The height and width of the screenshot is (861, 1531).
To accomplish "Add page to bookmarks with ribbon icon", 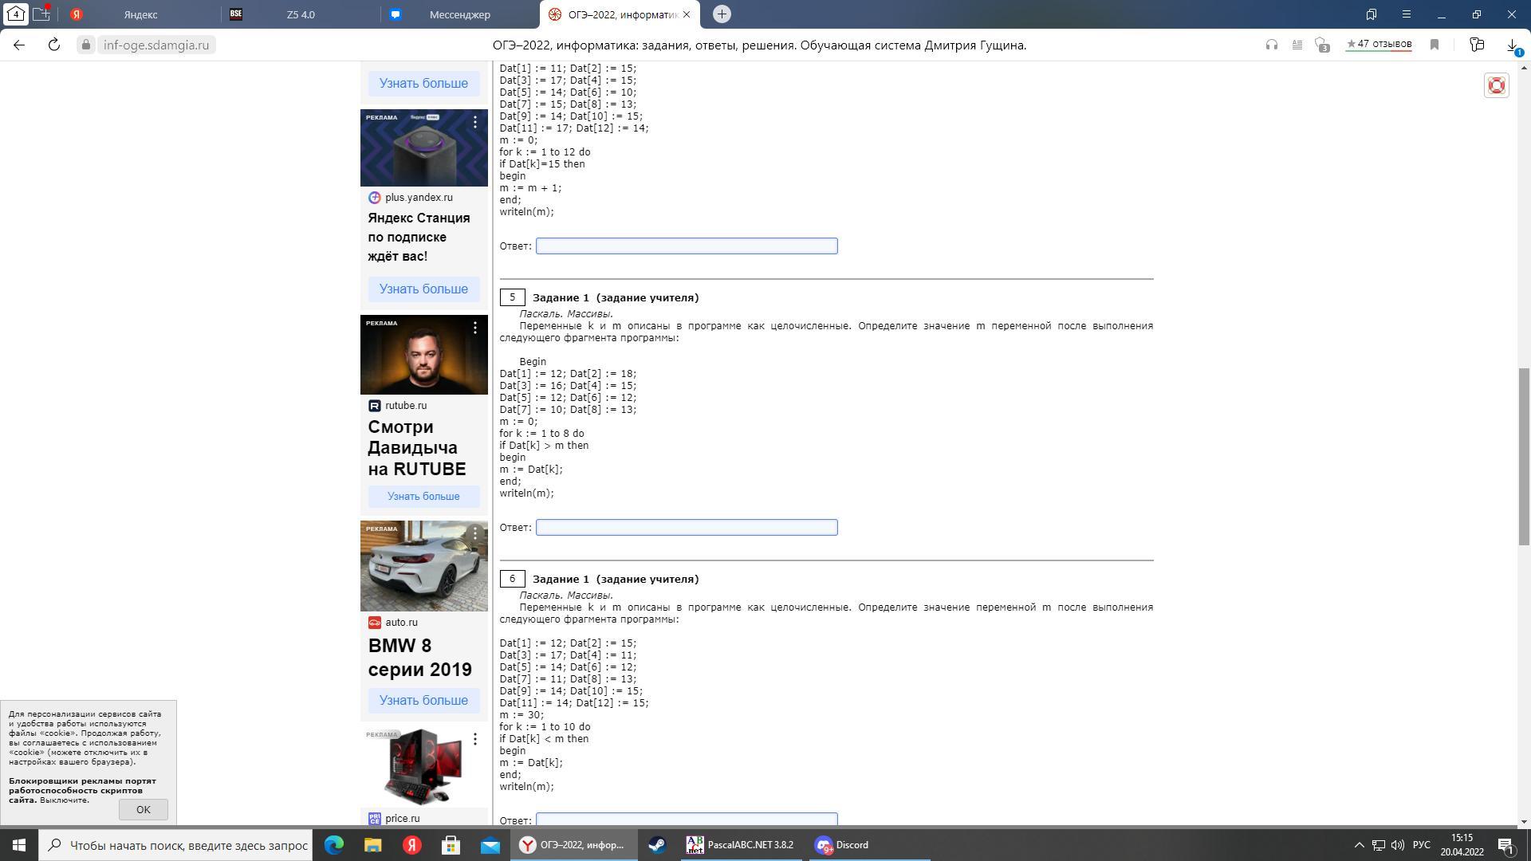I will coord(1435,45).
